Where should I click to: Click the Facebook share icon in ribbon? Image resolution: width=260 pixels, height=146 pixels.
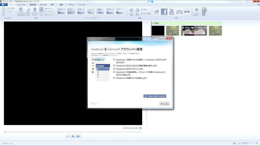[x=164, y=12]
